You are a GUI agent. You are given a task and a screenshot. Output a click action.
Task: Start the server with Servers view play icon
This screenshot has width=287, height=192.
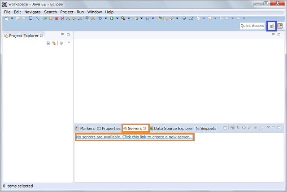(244, 128)
